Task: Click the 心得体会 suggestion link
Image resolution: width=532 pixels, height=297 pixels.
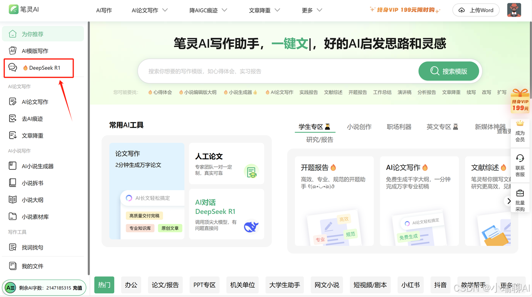Action: coord(160,92)
